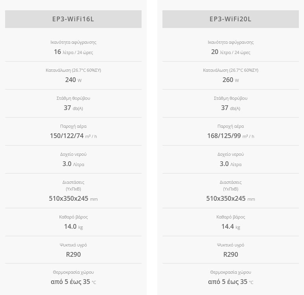This screenshot has width=304, height=295.
Task: Select the 14.0 kg net weight
Action: (73, 227)
